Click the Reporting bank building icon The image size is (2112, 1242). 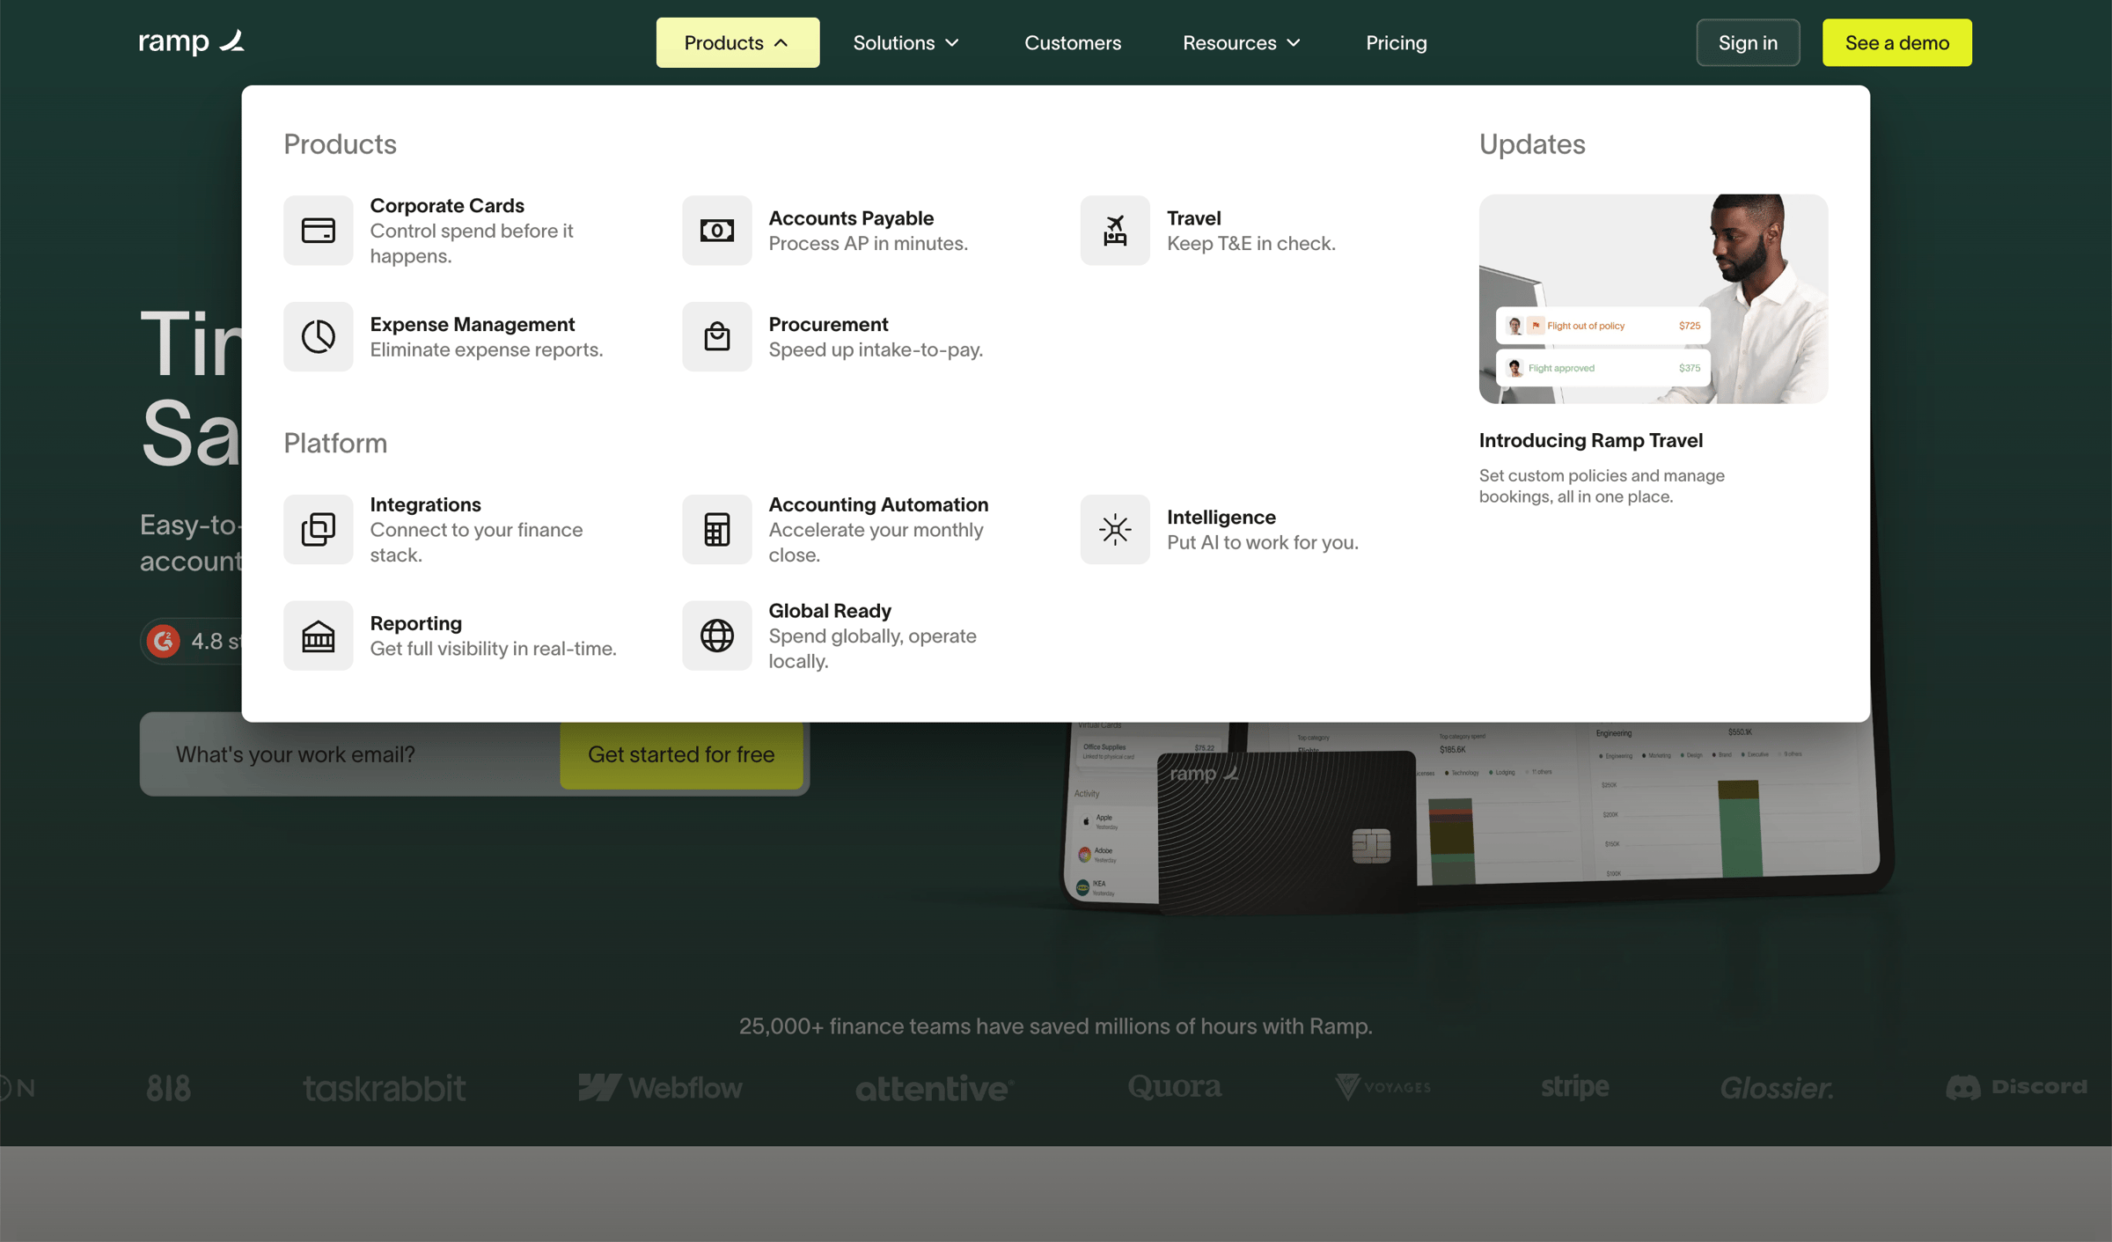click(318, 636)
